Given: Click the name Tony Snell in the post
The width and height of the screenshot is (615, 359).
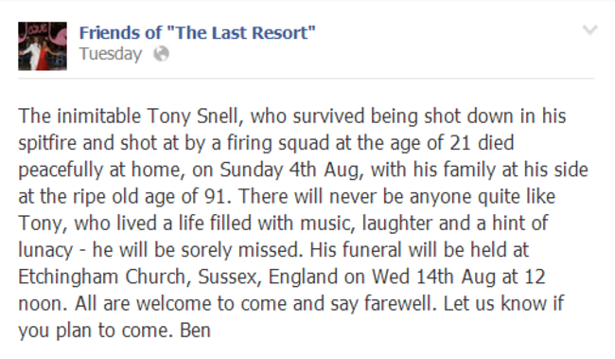Looking at the screenshot, I should pyautogui.click(x=193, y=117).
